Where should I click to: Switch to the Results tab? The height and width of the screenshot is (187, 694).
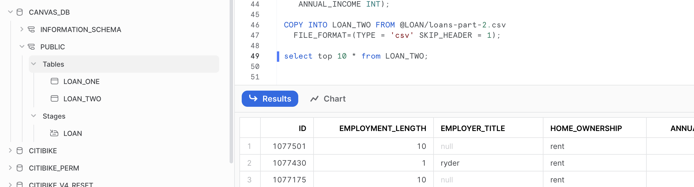(x=270, y=99)
